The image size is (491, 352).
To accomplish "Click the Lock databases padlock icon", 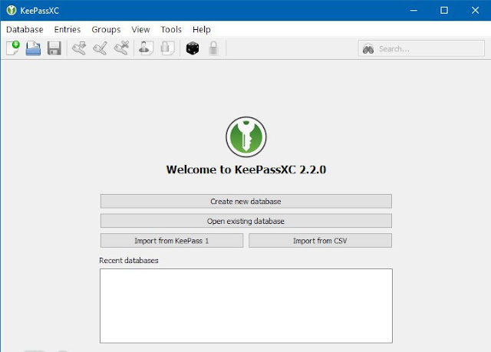I will [213, 48].
